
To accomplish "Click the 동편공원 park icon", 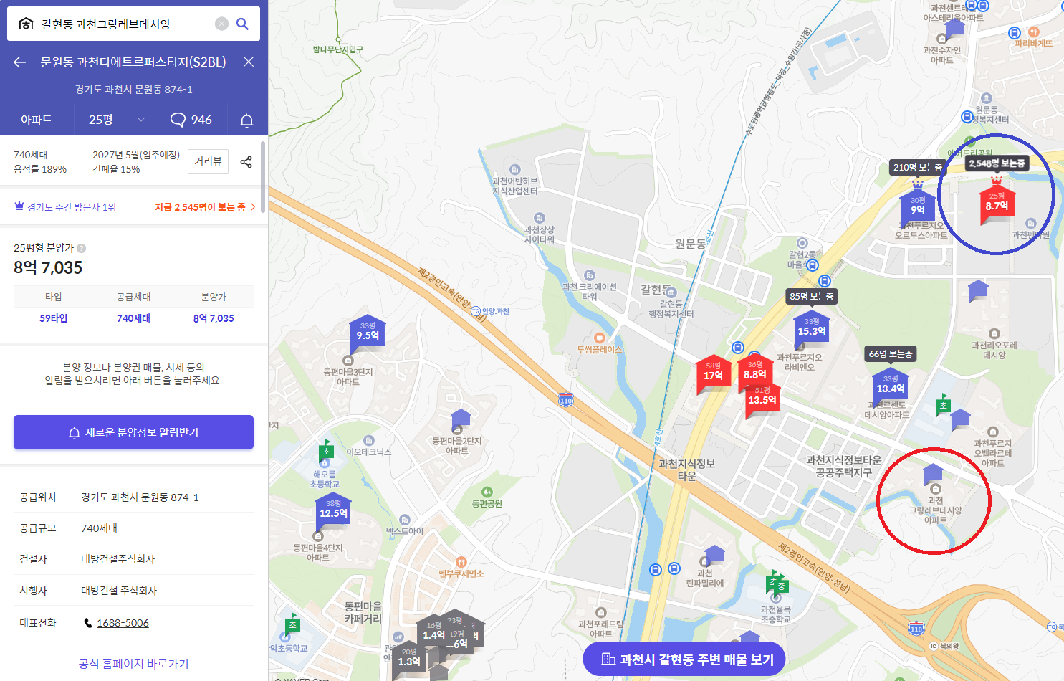I will (487, 492).
